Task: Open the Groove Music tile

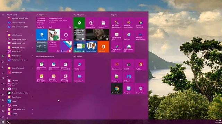Action: click(x=91, y=23)
